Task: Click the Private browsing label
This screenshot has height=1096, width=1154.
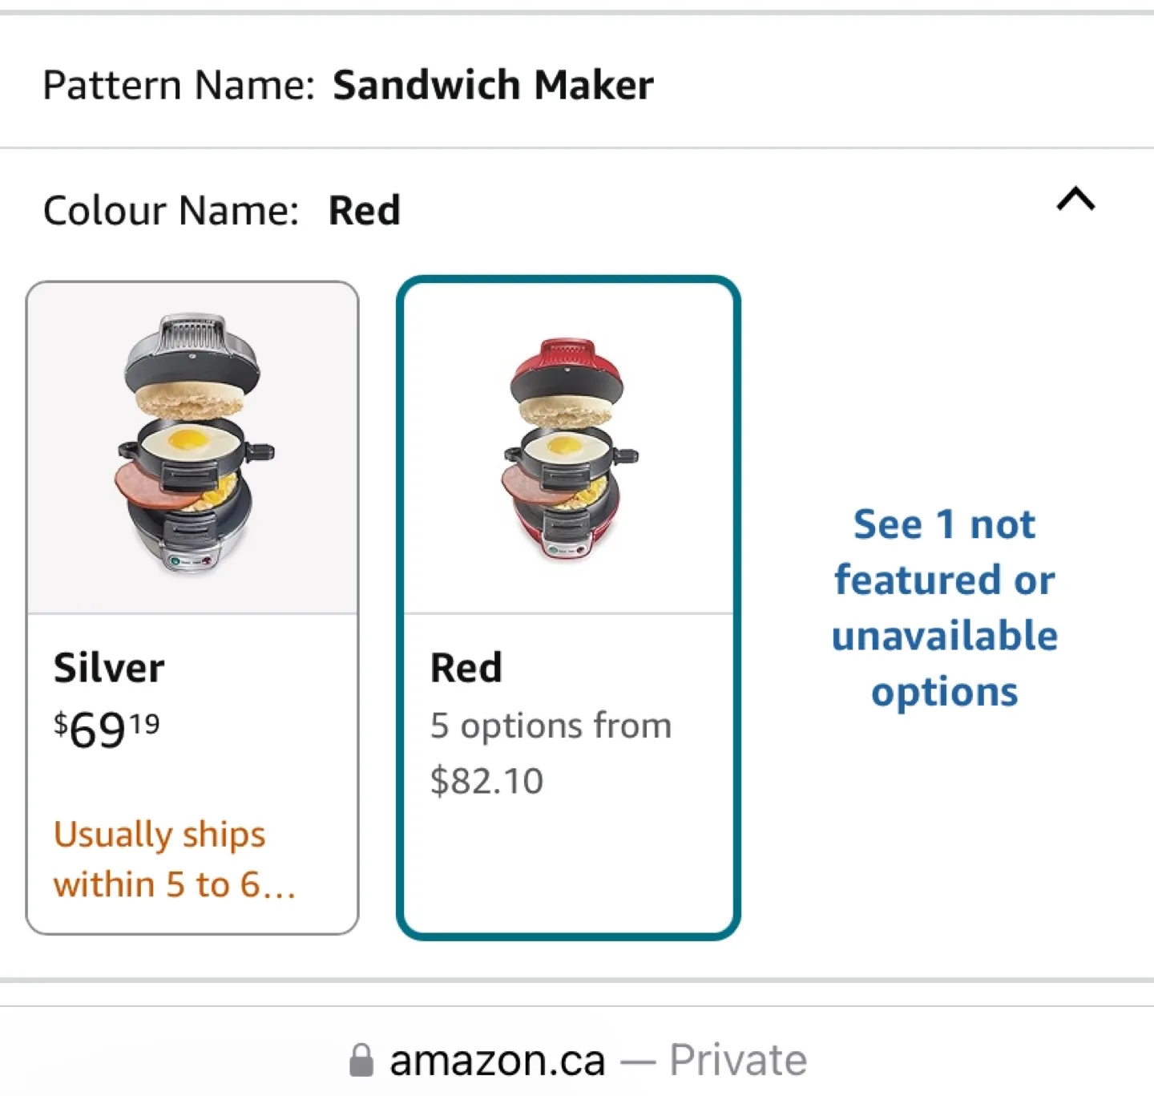Action: coord(738,1058)
